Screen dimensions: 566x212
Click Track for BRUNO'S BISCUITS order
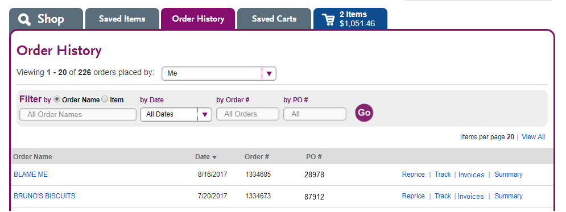(x=443, y=196)
